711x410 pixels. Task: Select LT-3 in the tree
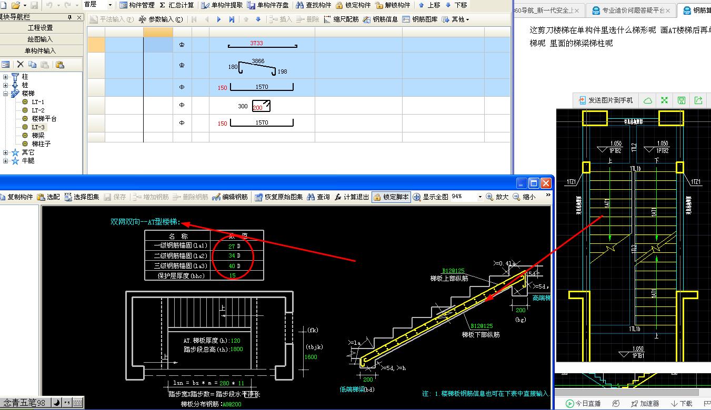tap(38, 127)
